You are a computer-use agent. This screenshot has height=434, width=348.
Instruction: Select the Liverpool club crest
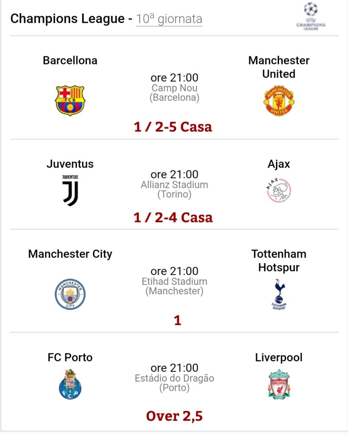(x=279, y=384)
